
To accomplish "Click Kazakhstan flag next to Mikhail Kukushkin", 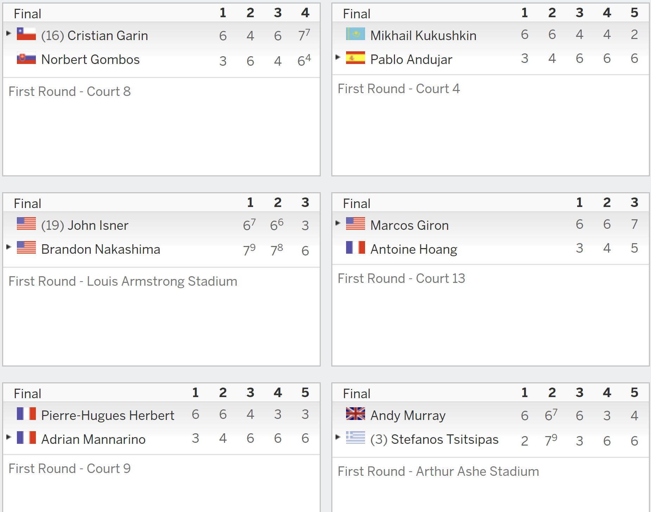I will tap(356, 34).
